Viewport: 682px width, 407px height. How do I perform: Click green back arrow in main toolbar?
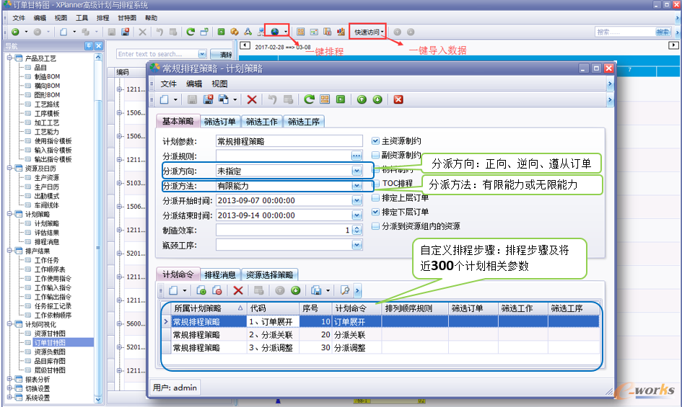[x=15, y=32]
